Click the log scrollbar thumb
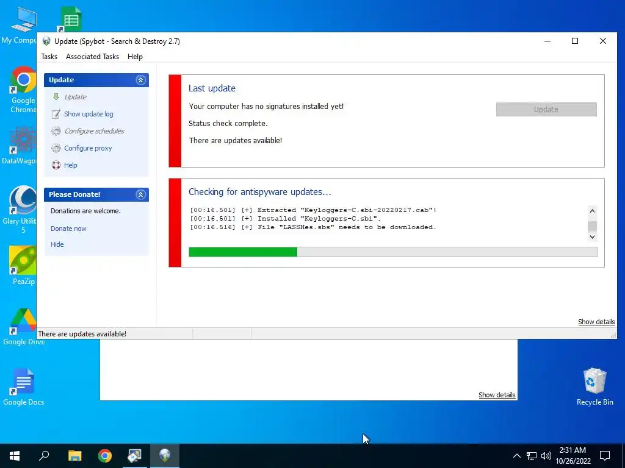 click(x=592, y=226)
